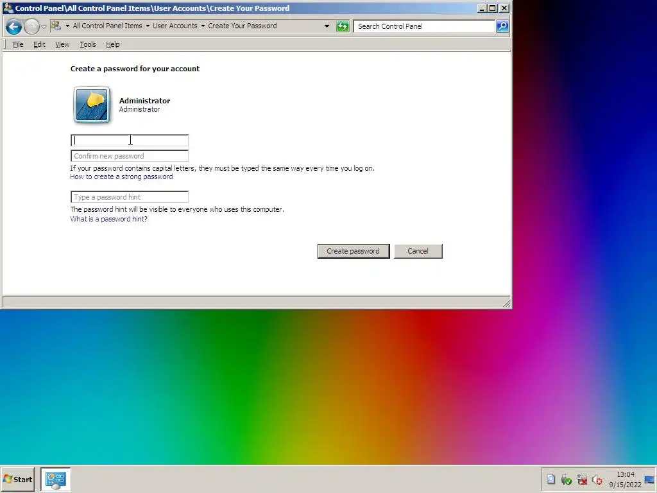Go to User Accounts breadcrumb

click(x=175, y=26)
